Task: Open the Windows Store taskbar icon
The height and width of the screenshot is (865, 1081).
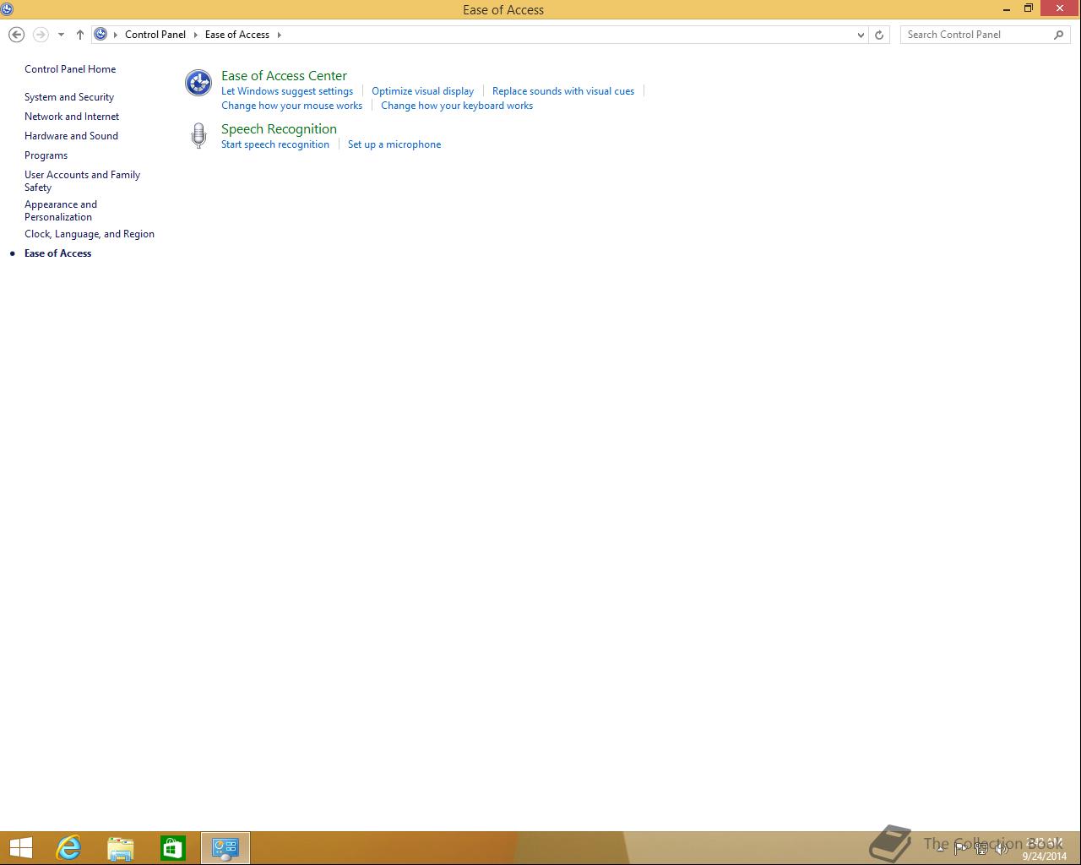Action: pos(173,848)
